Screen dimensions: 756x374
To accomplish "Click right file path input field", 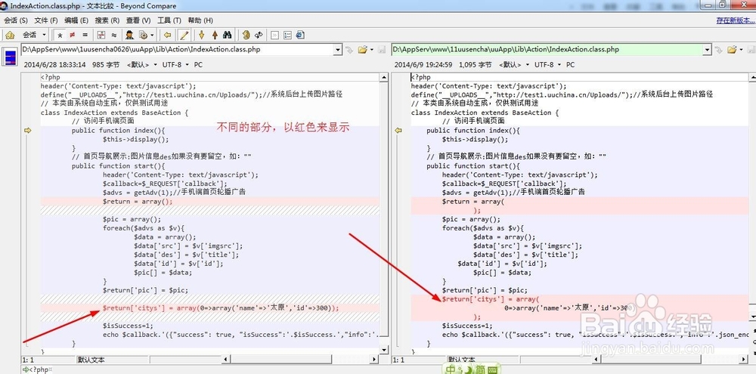I will (x=547, y=49).
